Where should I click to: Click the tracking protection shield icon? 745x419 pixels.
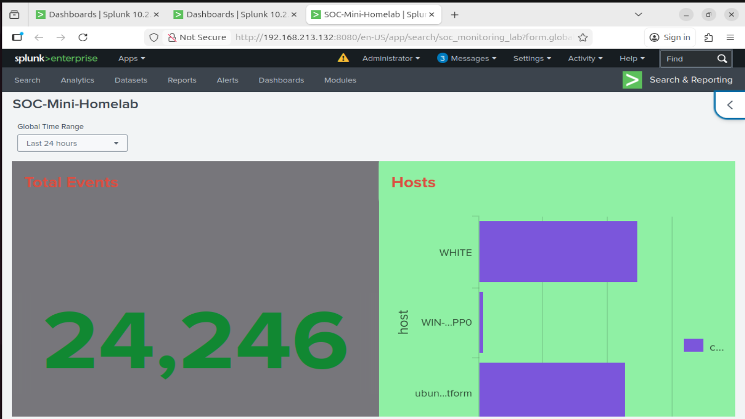pos(154,37)
